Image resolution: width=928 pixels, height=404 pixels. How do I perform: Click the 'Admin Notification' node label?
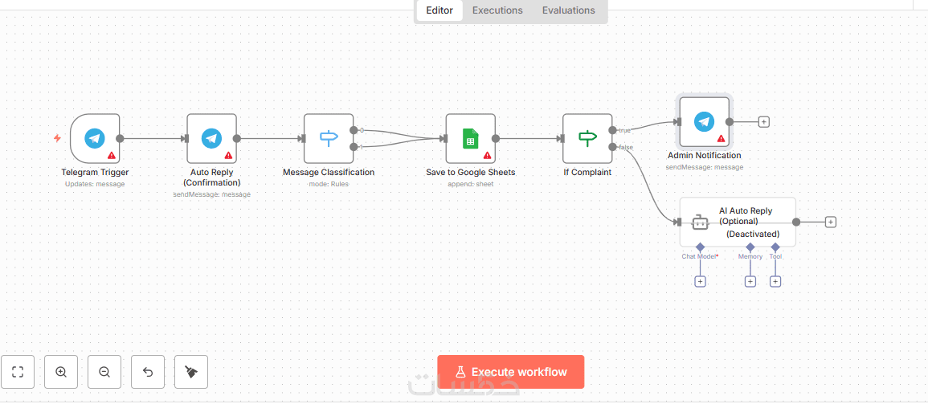coord(705,156)
